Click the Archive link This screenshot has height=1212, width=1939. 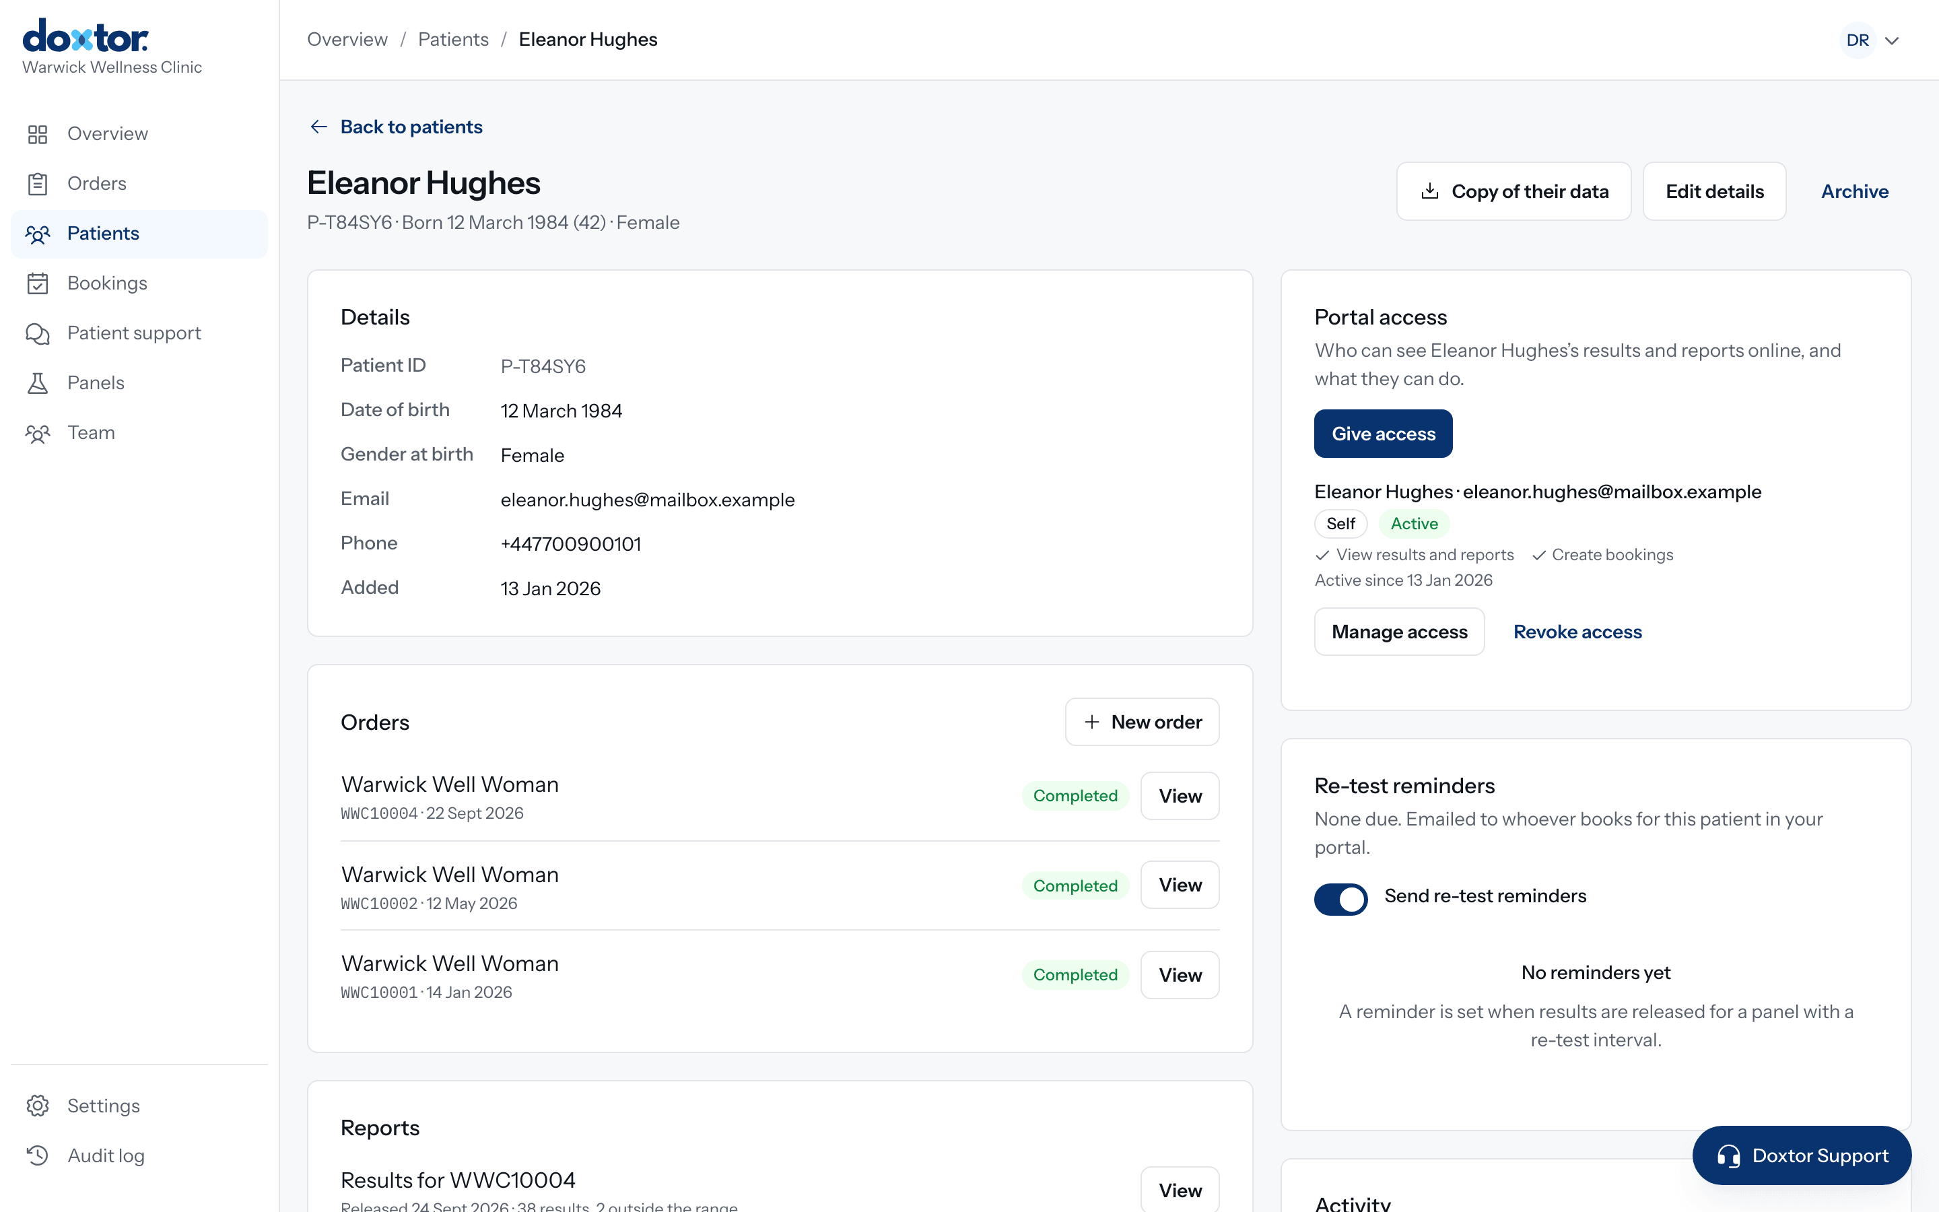point(1854,191)
